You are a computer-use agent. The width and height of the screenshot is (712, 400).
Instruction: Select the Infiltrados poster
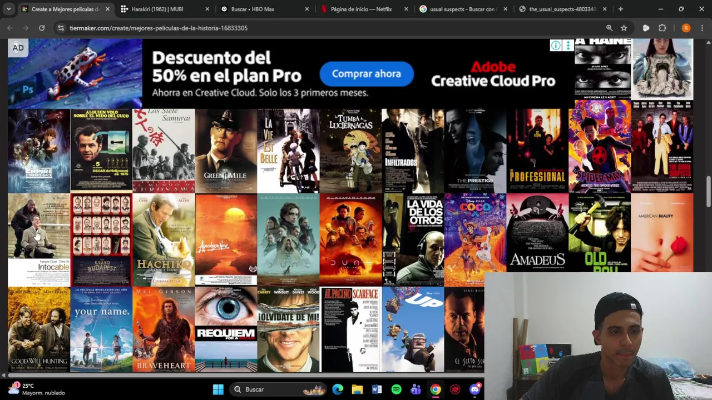coord(413,151)
